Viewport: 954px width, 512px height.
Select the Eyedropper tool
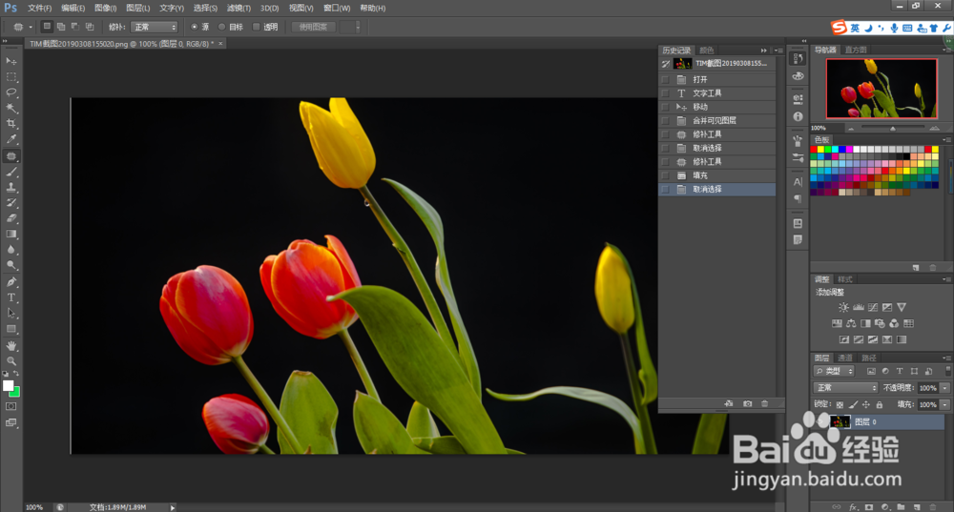coord(10,139)
